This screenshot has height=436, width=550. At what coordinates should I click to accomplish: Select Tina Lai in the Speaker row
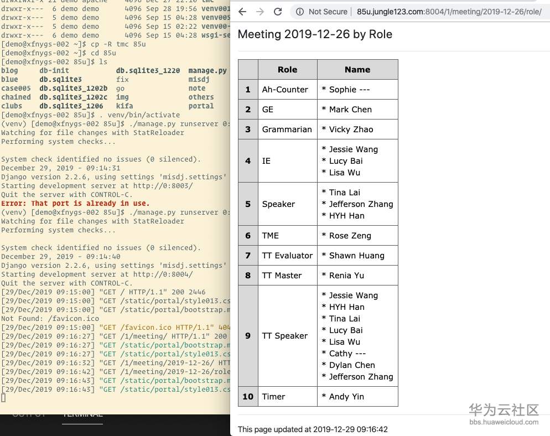pos(345,193)
